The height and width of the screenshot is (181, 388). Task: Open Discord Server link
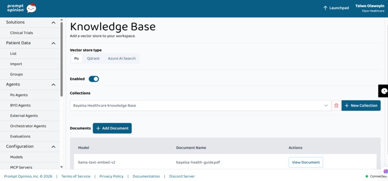pyautogui.click(x=182, y=176)
